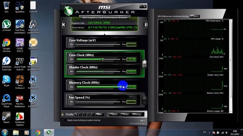Open Afterburner Settings
Viewport: 243px width, 136px height.
pos(137,114)
